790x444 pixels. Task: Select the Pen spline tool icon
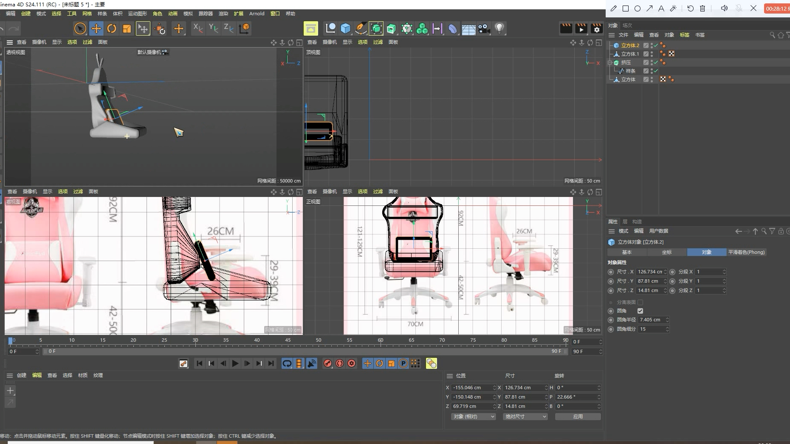(361, 28)
